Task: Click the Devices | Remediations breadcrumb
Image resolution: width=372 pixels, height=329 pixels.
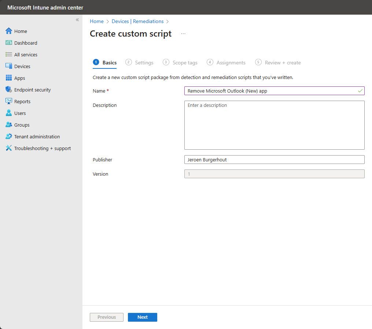Action: point(137,21)
